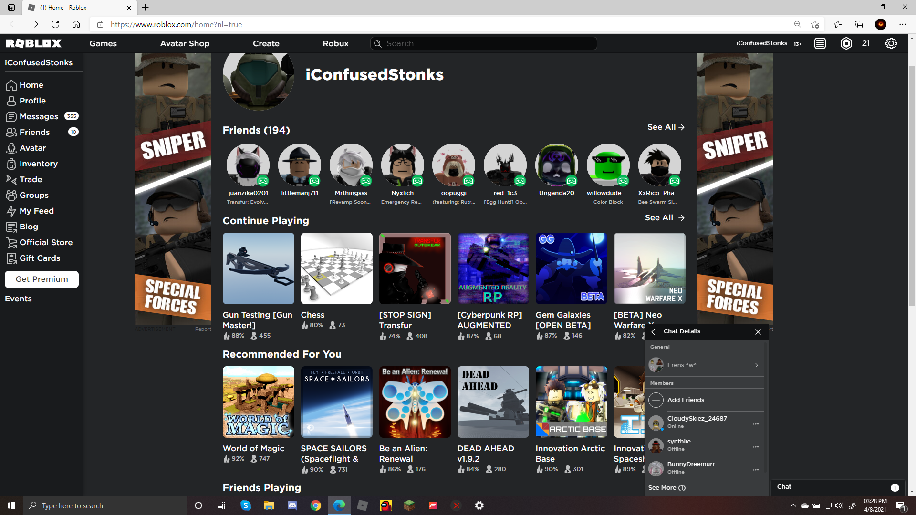Click See More (1) in chat members
This screenshot has height=515, width=916.
pos(666,487)
